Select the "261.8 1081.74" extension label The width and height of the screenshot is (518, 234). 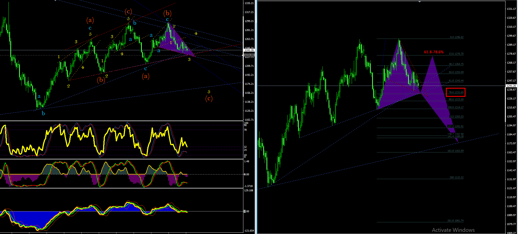tap(455, 221)
